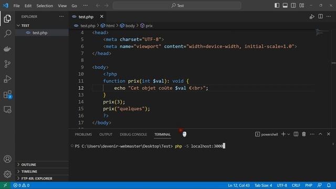Close the terminal panel
This screenshot has width=336, height=189.
(x=329, y=134)
